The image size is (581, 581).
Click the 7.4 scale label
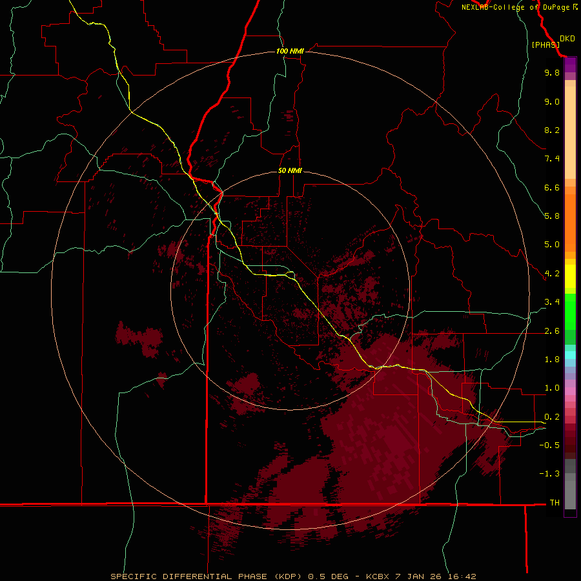[552, 159]
